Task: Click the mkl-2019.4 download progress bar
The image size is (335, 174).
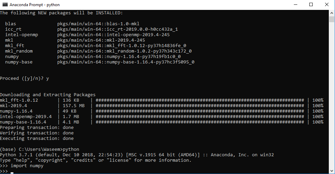Action: tap(200, 106)
